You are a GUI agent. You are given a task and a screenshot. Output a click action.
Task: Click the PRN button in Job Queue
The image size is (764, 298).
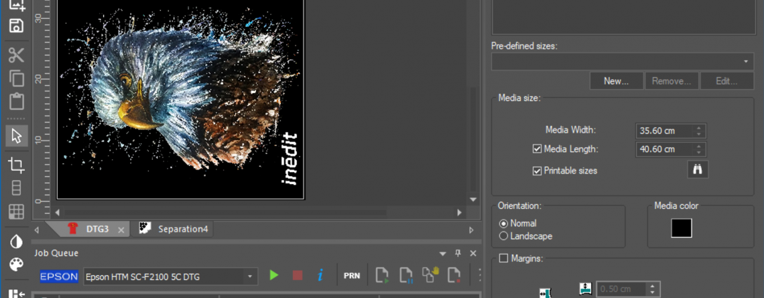pos(352,276)
